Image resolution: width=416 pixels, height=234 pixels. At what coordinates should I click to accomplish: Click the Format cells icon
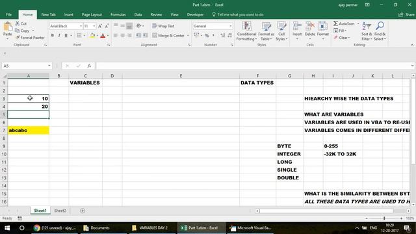click(323, 27)
